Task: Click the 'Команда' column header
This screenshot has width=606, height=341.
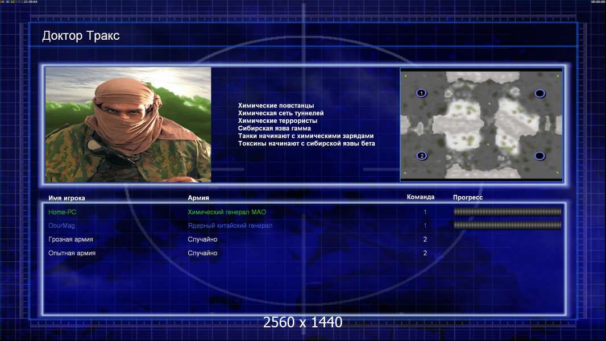Action: (421, 197)
